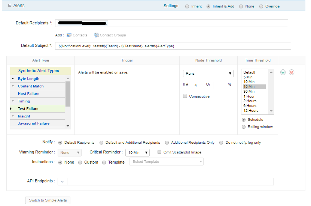Select 10 Min in the time threshold list
The height and width of the screenshot is (206, 311).
tap(254, 82)
